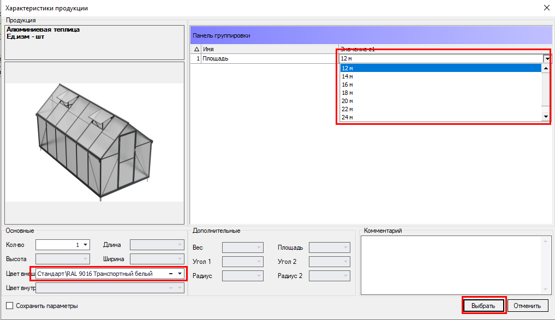
Task: Close the Характеристики продукции dialog
Action: click(x=546, y=8)
